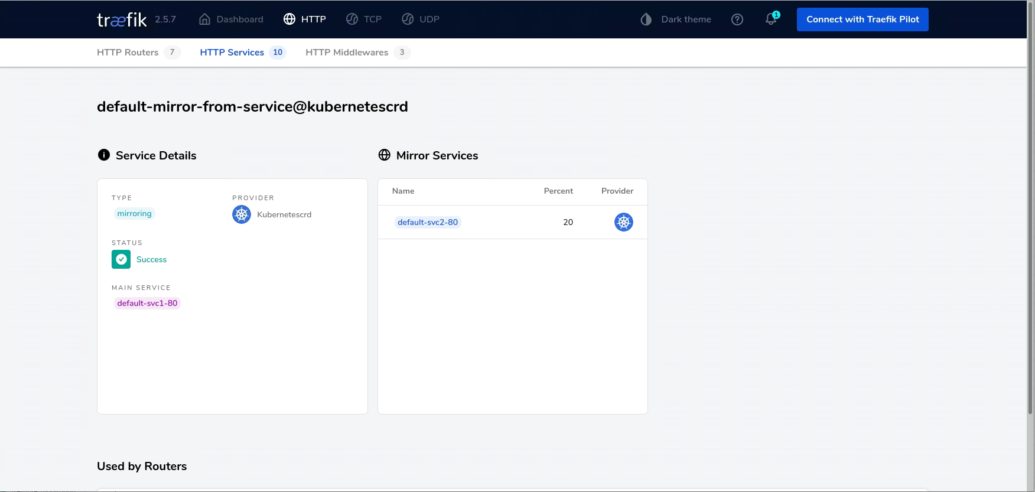Click the green Success status icon
The height and width of the screenshot is (492, 1035).
tap(121, 259)
